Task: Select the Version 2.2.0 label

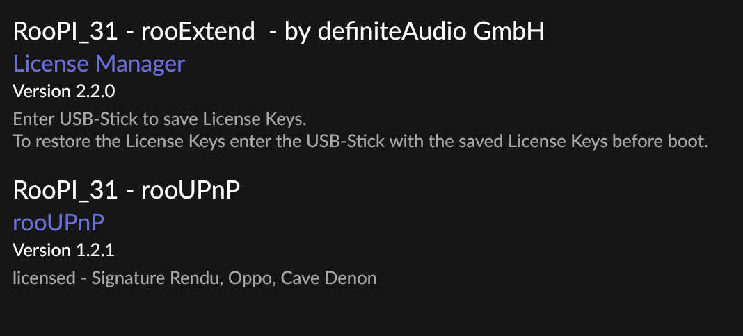Action: point(63,91)
